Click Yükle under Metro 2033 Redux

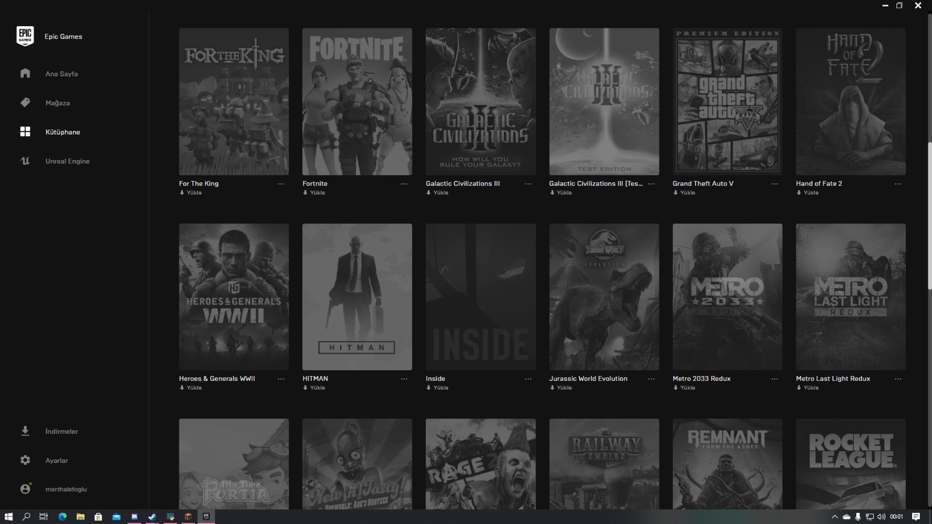[684, 388]
